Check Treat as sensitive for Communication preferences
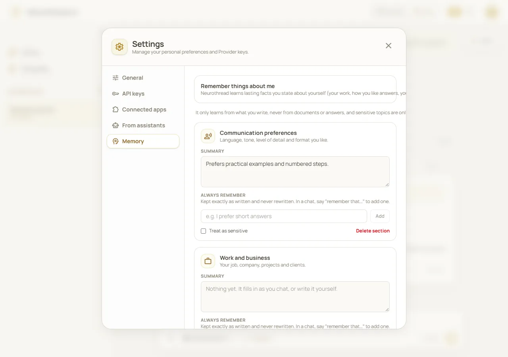The height and width of the screenshot is (357, 508). [x=204, y=231]
